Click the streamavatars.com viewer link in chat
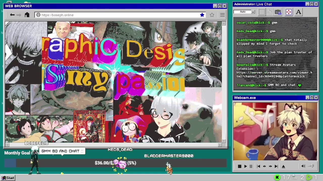 (274, 74)
